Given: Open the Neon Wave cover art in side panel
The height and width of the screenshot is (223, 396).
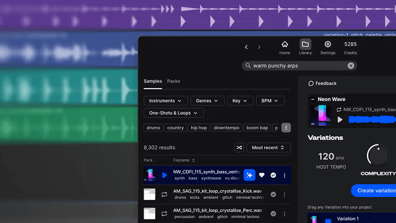Looking at the screenshot, I should [321, 116].
